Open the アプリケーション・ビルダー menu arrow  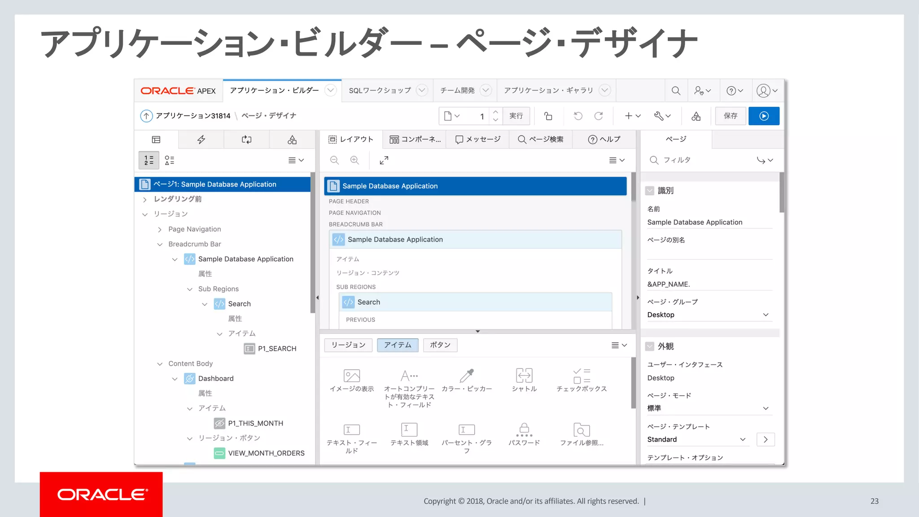coord(331,91)
